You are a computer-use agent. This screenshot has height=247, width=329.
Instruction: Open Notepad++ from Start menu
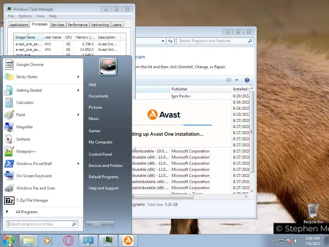point(43,151)
